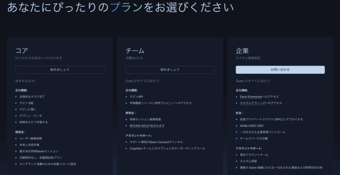Click the 月額500ドル price text
This screenshot has height=175, width=340.
134,58
